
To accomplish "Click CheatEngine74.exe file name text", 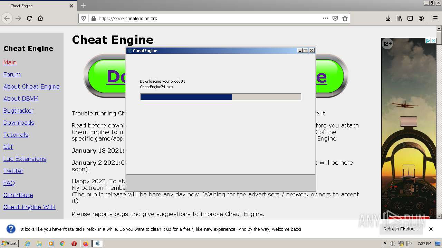I will [x=156, y=87].
